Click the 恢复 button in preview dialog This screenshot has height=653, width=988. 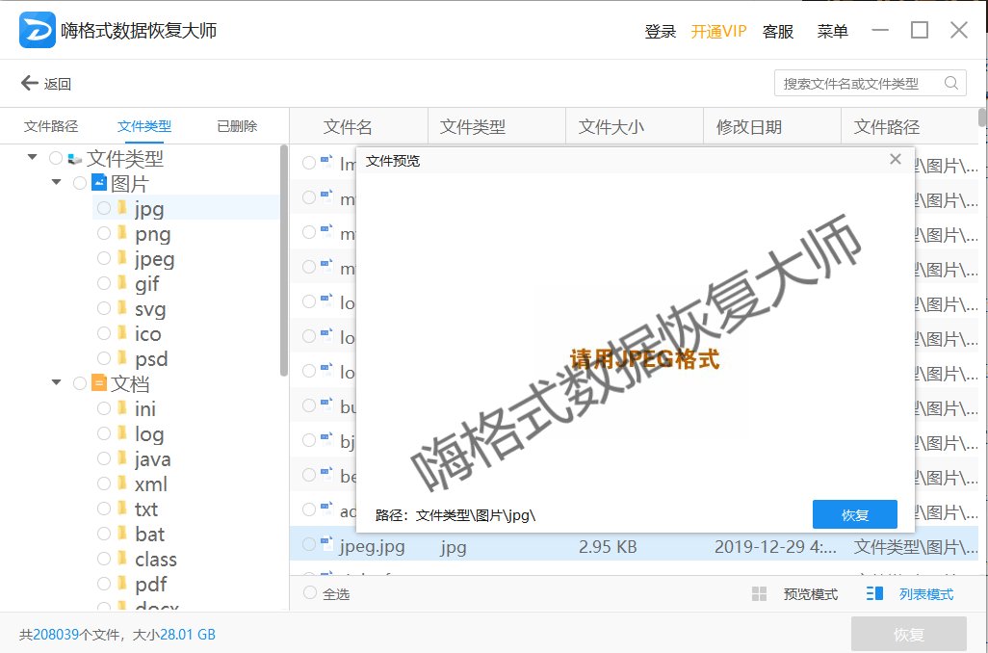pyautogui.click(x=854, y=514)
